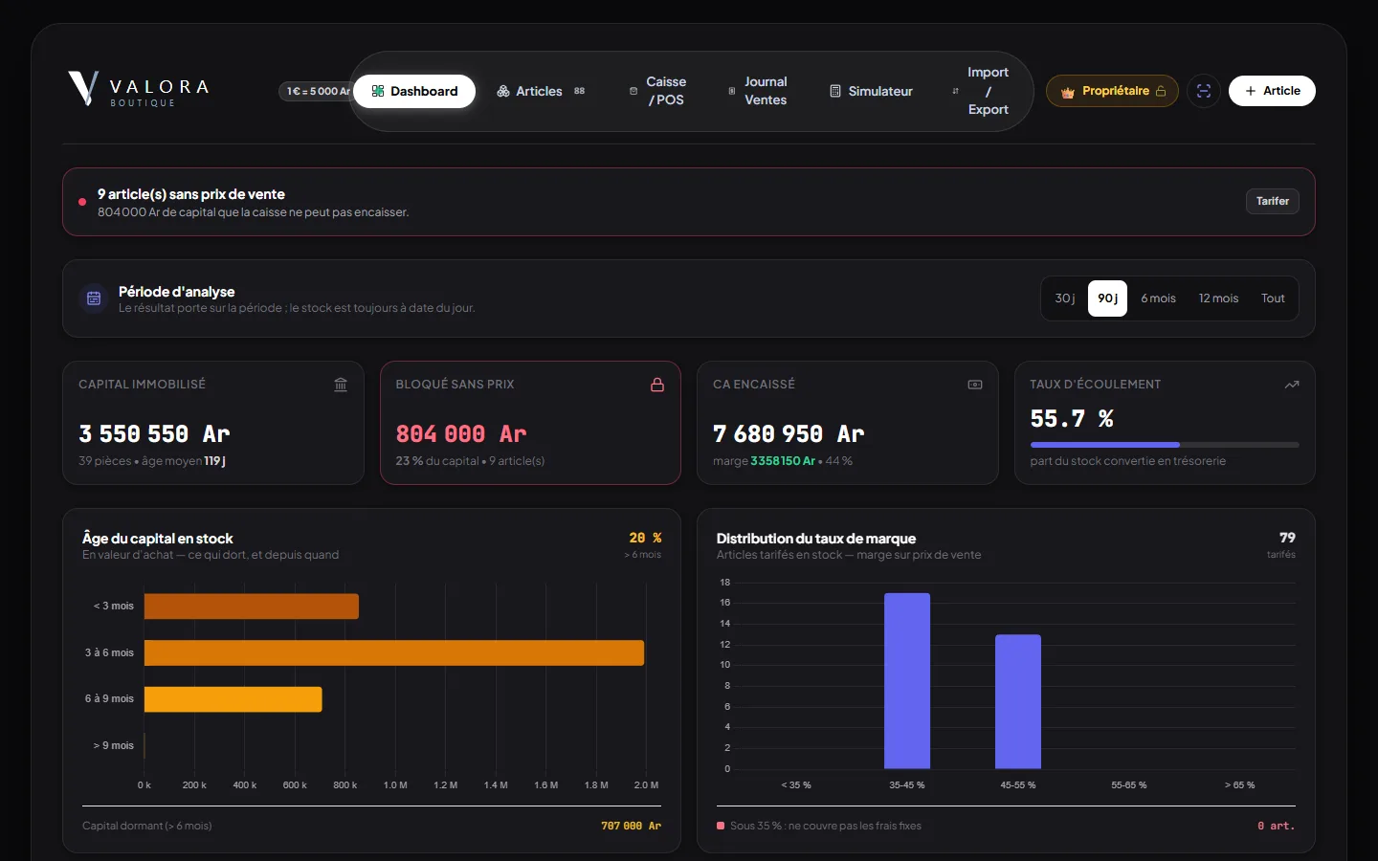Click the '707 000 Ar' dormant capital value
The image size is (1378, 861).
point(631,826)
